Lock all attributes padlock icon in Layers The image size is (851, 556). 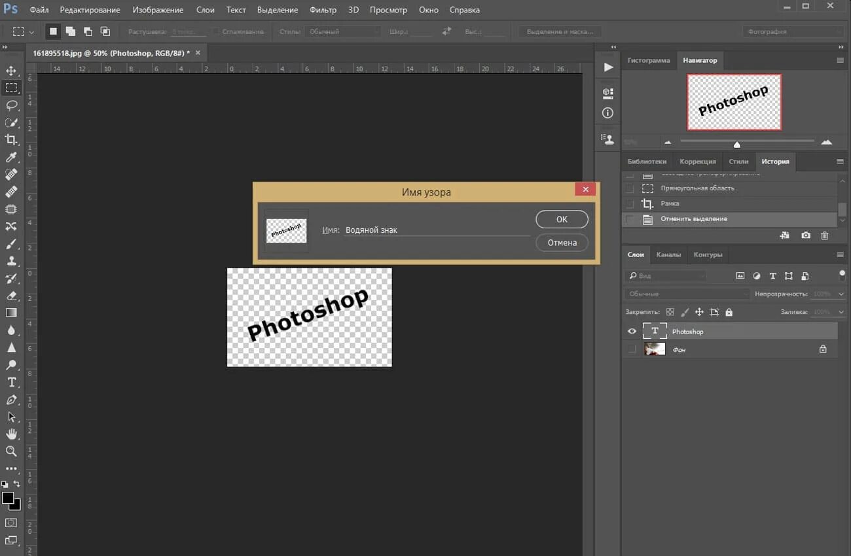pyautogui.click(x=729, y=313)
